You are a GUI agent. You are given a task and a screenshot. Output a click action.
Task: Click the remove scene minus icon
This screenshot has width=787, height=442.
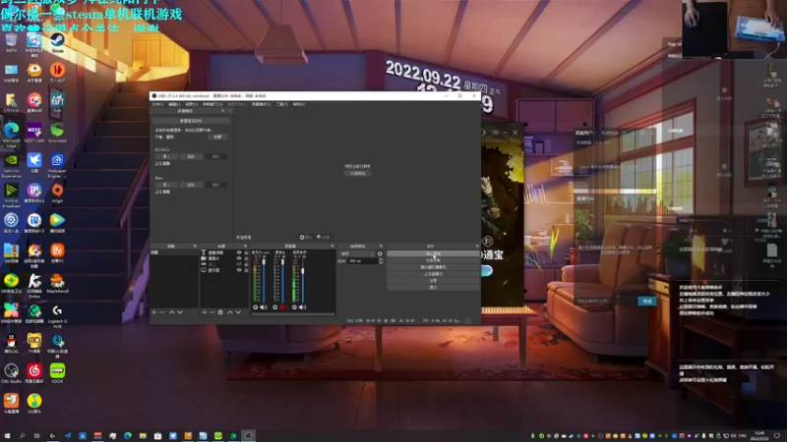click(x=161, y=312)
